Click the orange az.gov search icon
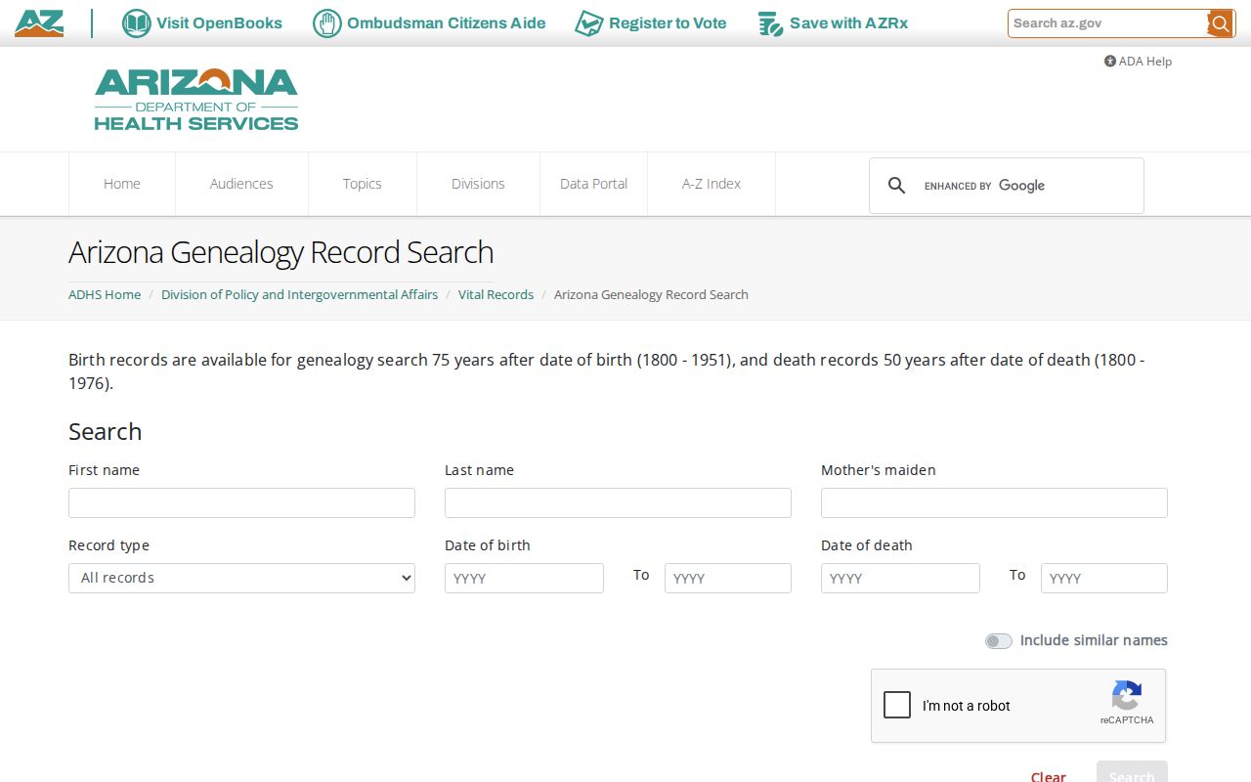The image size is (1251, 782). point(1220,23)
